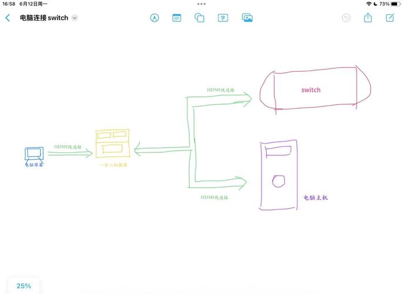Open the shapes library
The height and width of the screenshot is (294, 403).
tap(200, 18)
